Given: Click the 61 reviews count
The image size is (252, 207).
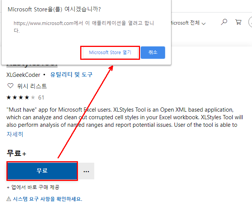Looking at the screenshot, I should pyautogui.click(x=41, y=98).
